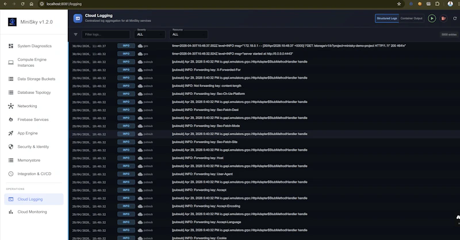Open Integration & CI/CD section

(x=34, y=174)
